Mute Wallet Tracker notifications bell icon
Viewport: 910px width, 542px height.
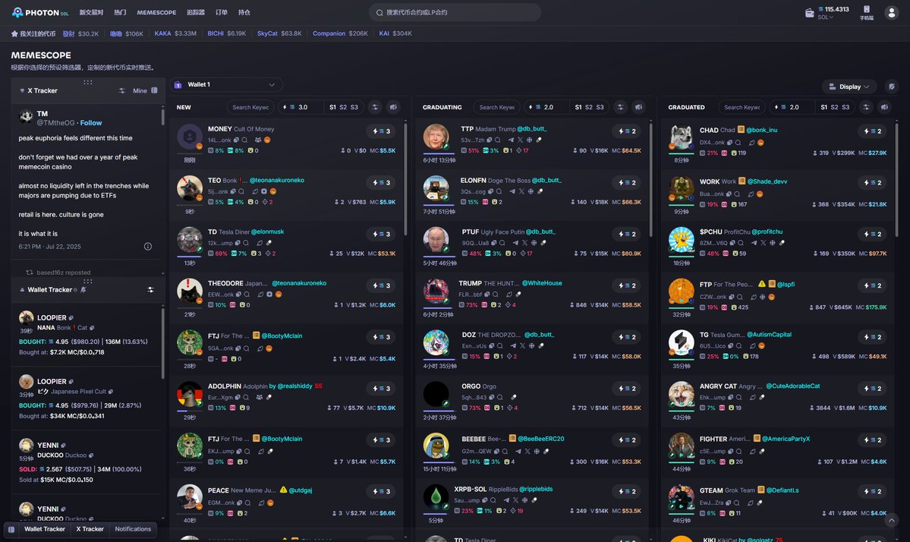83,289
